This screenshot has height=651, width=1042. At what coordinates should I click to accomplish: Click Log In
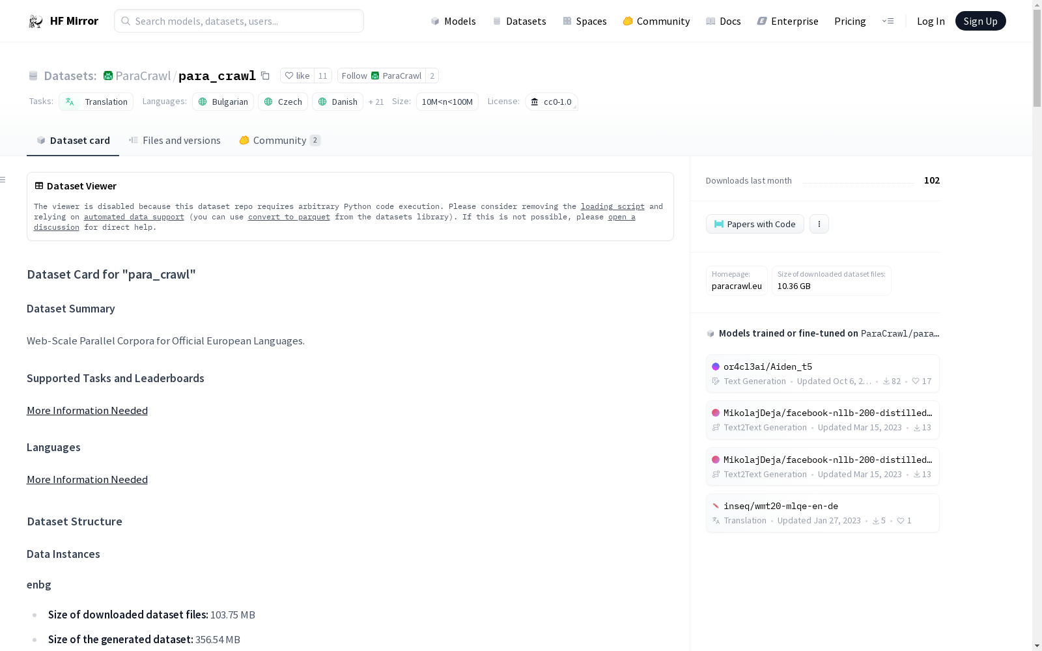[931, 21]
